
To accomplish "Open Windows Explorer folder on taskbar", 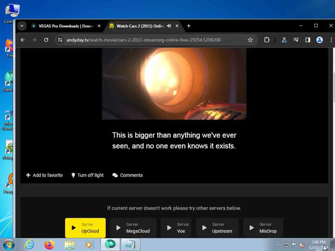I will [70, 244].
